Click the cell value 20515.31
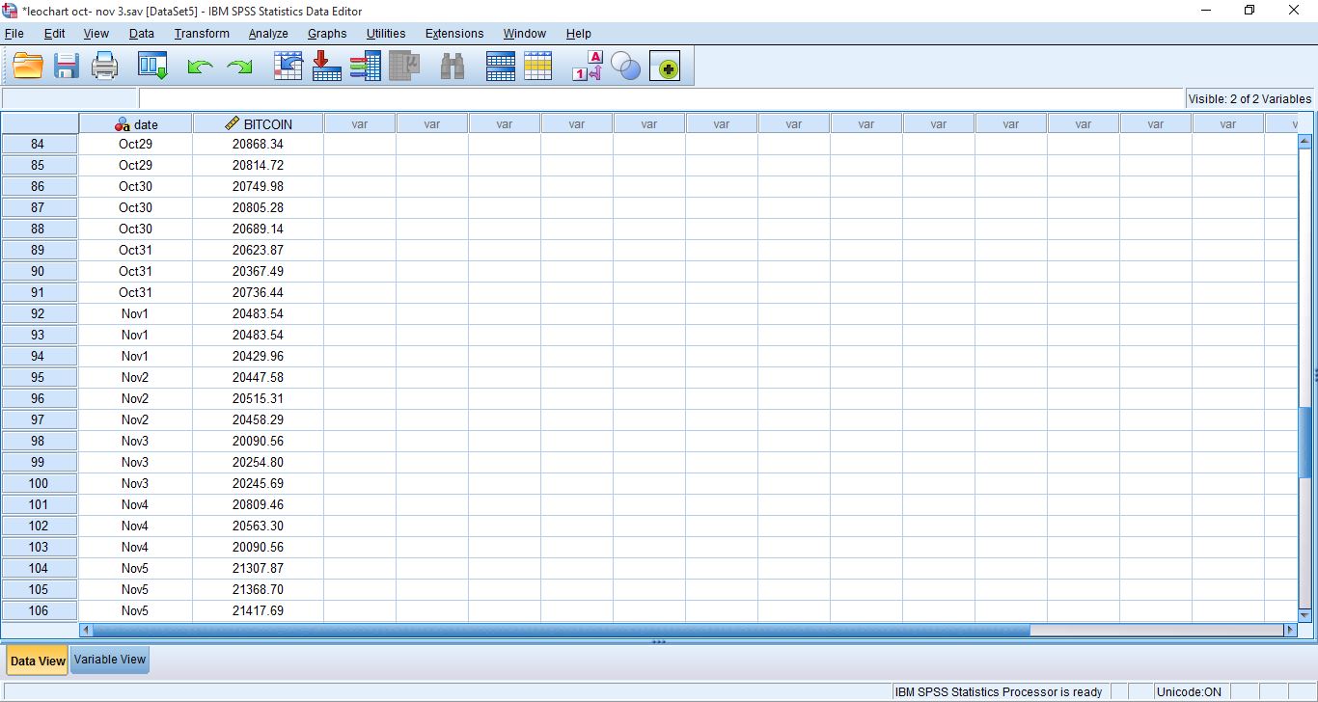The height and width of the screenshot is (702, 1318). click(x=258, y=398)
